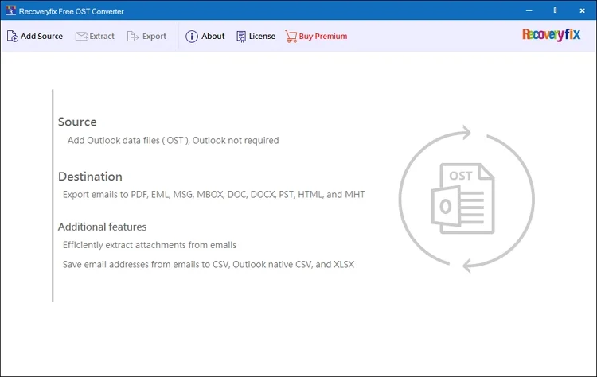Open the About label in toolbar
Screen dimensions: 597x377
click(x=213, y=36)
